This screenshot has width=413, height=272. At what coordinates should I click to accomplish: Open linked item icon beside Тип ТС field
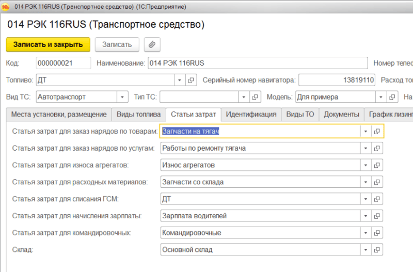255,97
